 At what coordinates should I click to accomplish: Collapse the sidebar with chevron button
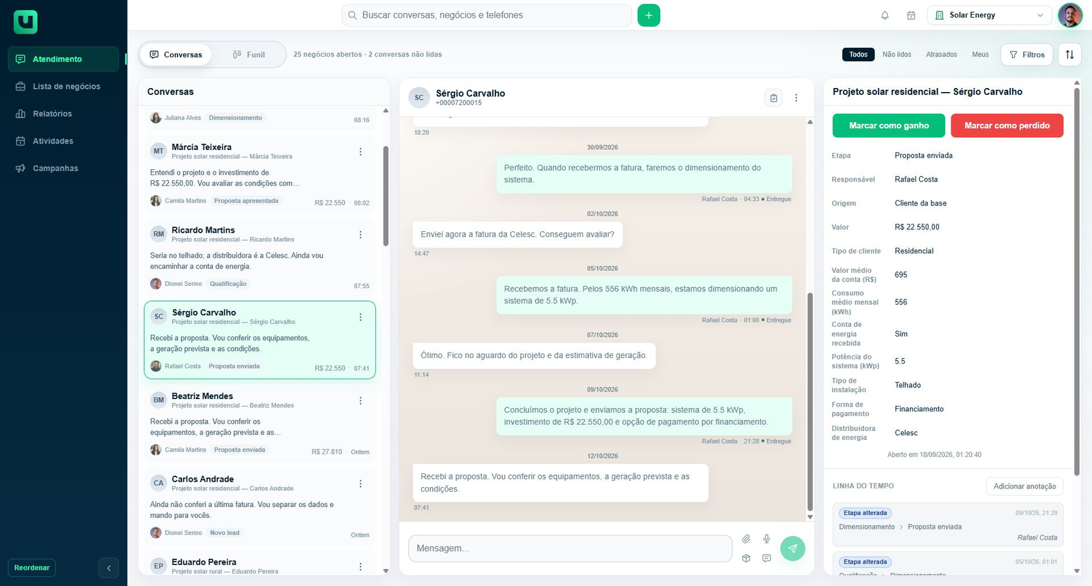click(109, 568)
